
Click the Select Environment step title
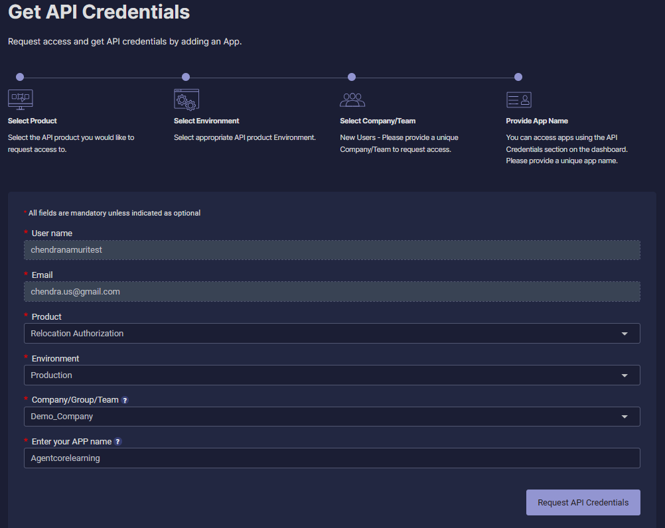tap(206, 121)
